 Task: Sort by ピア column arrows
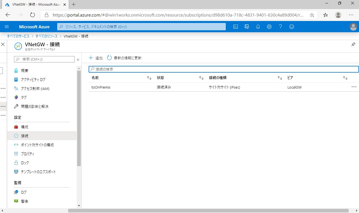345,78
